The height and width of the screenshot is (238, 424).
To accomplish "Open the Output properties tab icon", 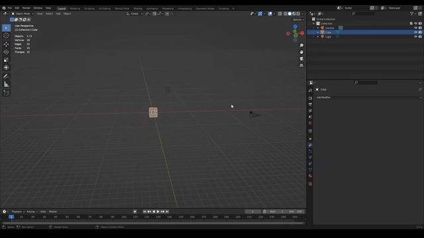I will pos(310,104).
